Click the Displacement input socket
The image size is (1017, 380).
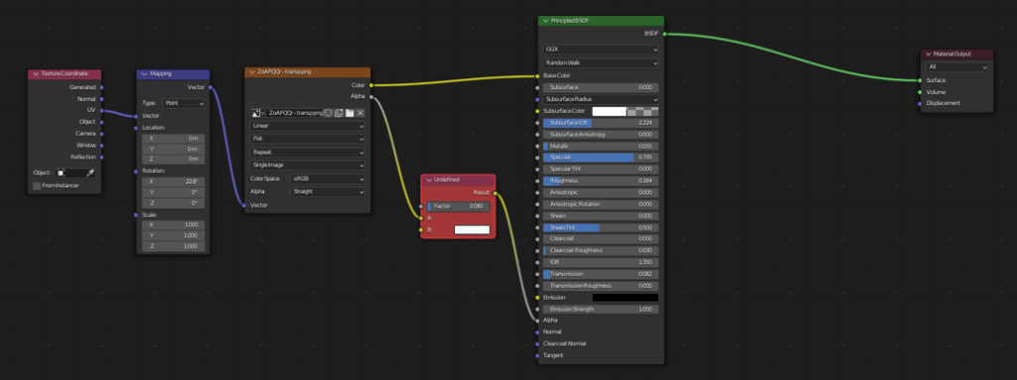(x=920, y=103)
